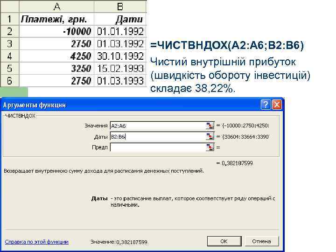Click the Значения field label

pyautogui.click(x=96, y=126)
